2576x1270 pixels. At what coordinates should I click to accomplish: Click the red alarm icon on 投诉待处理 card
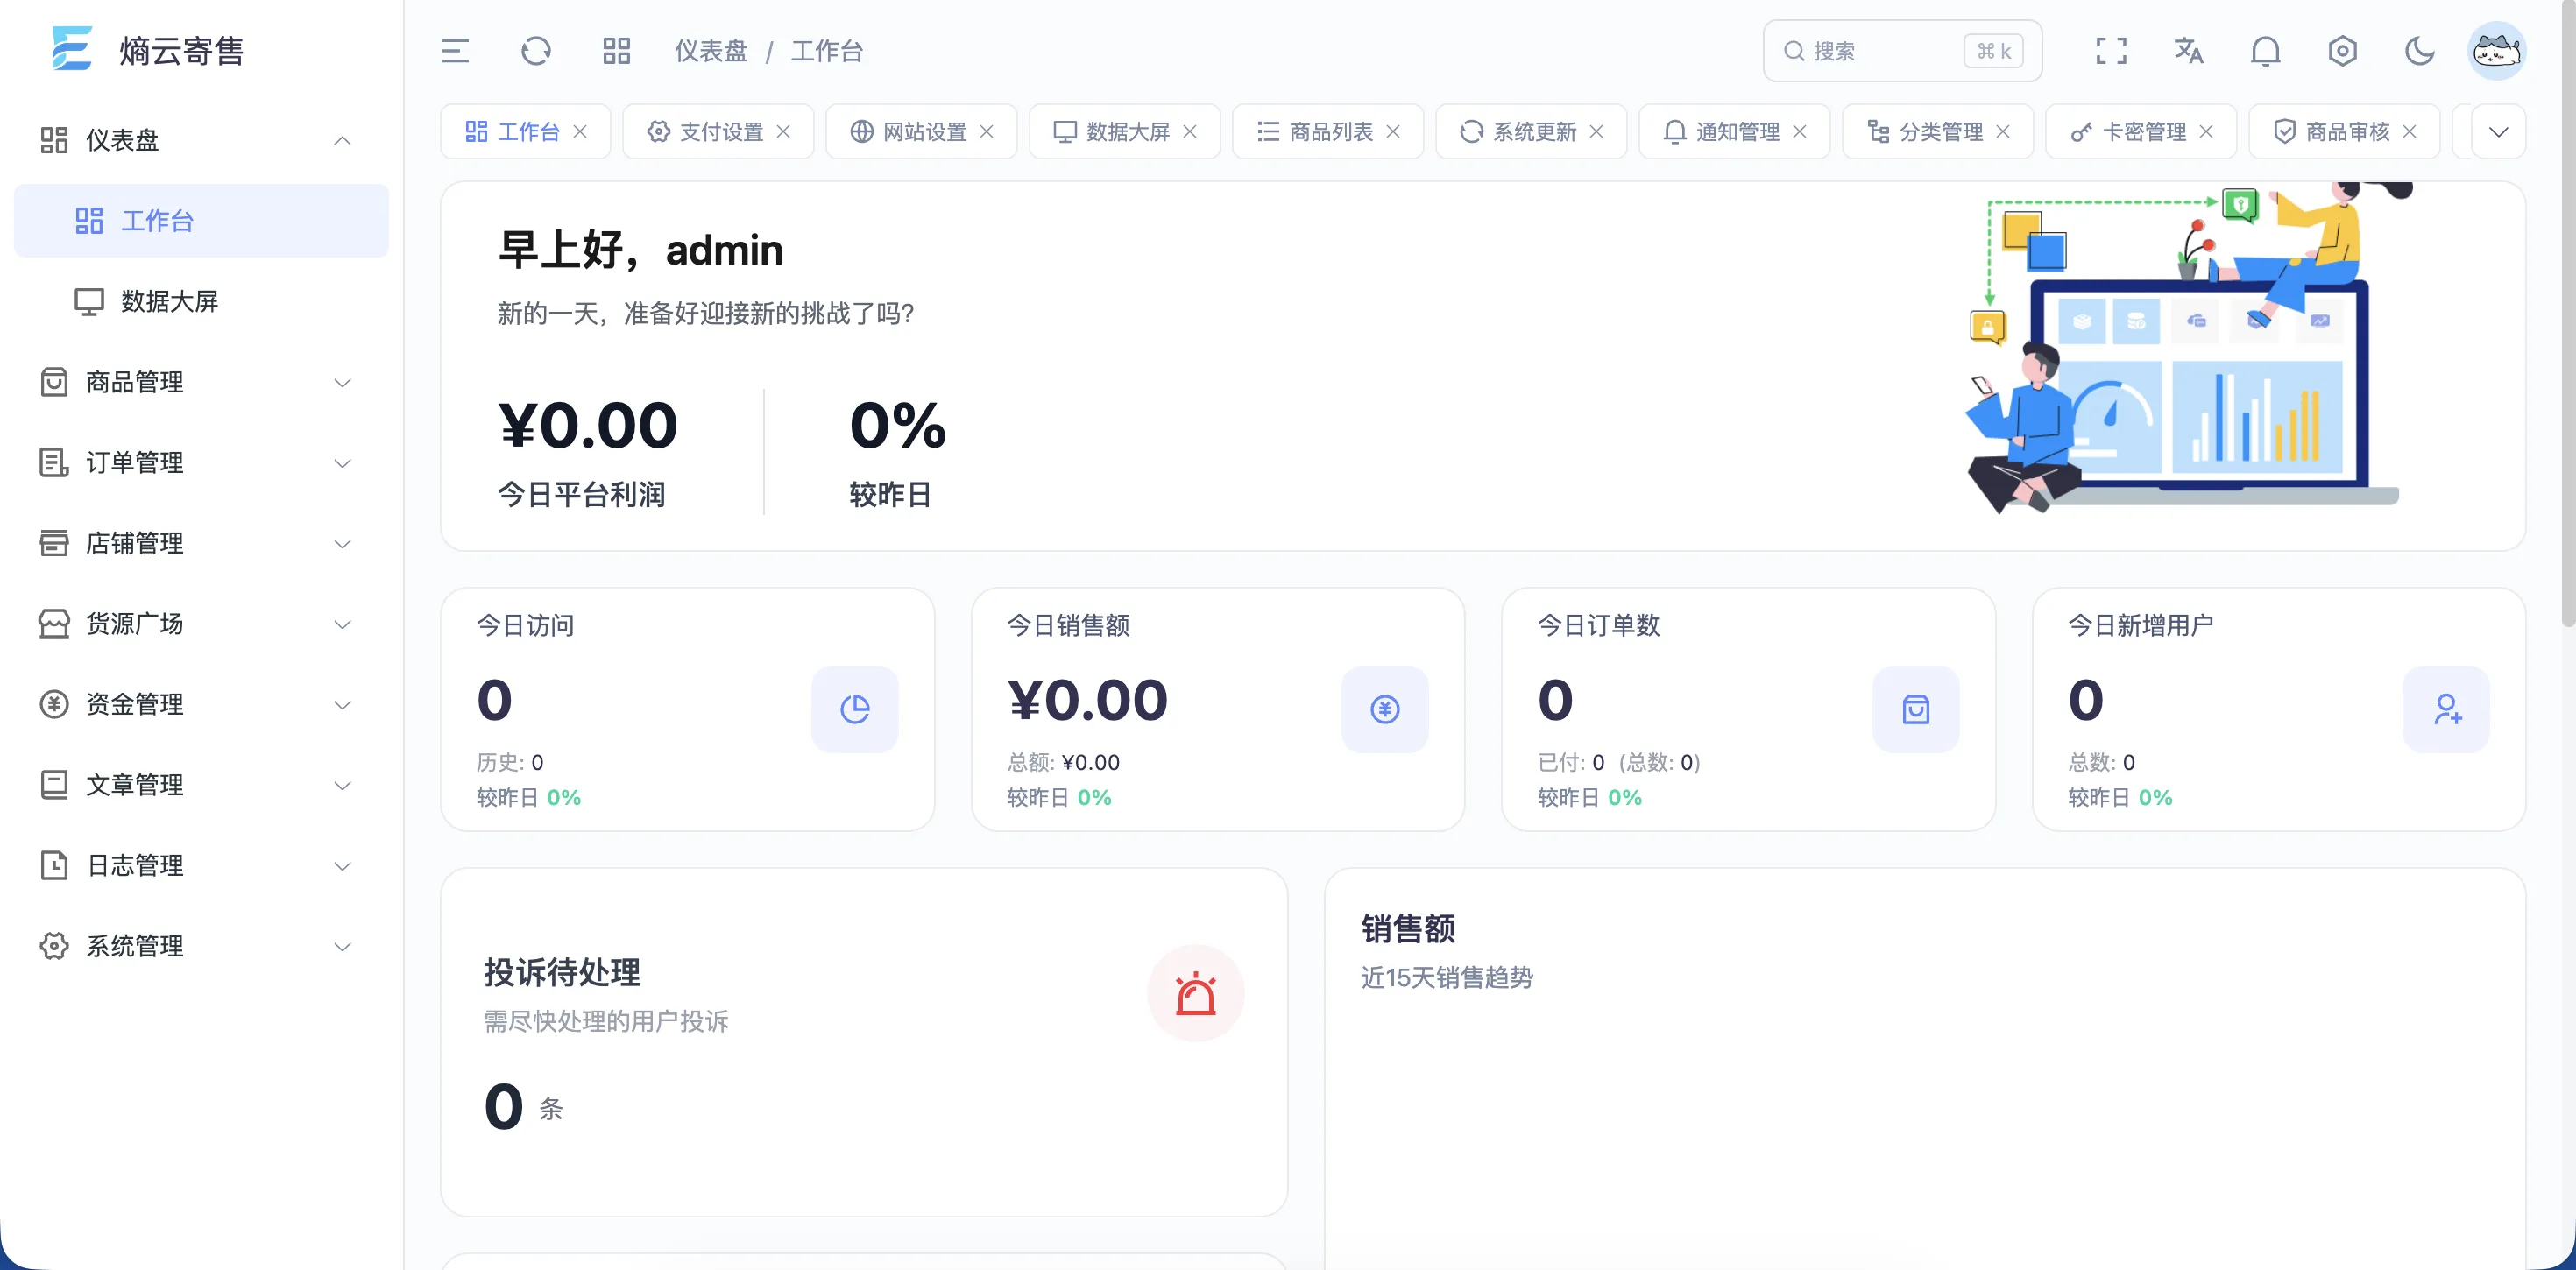[x=1196, y=993]
